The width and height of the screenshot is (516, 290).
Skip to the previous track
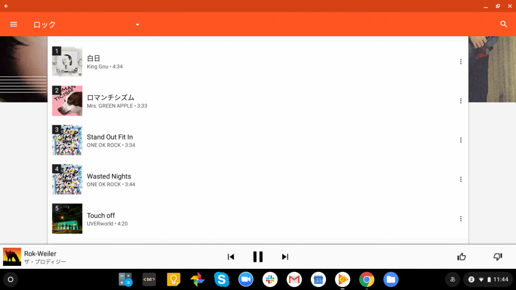tap(231, 257)
